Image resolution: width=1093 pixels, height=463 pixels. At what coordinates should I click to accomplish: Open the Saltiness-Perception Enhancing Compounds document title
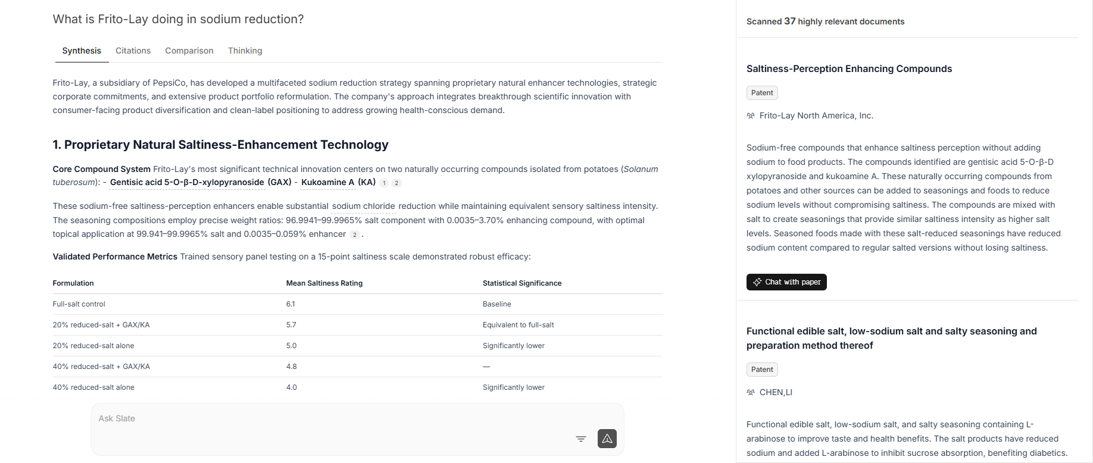(849, 68)
